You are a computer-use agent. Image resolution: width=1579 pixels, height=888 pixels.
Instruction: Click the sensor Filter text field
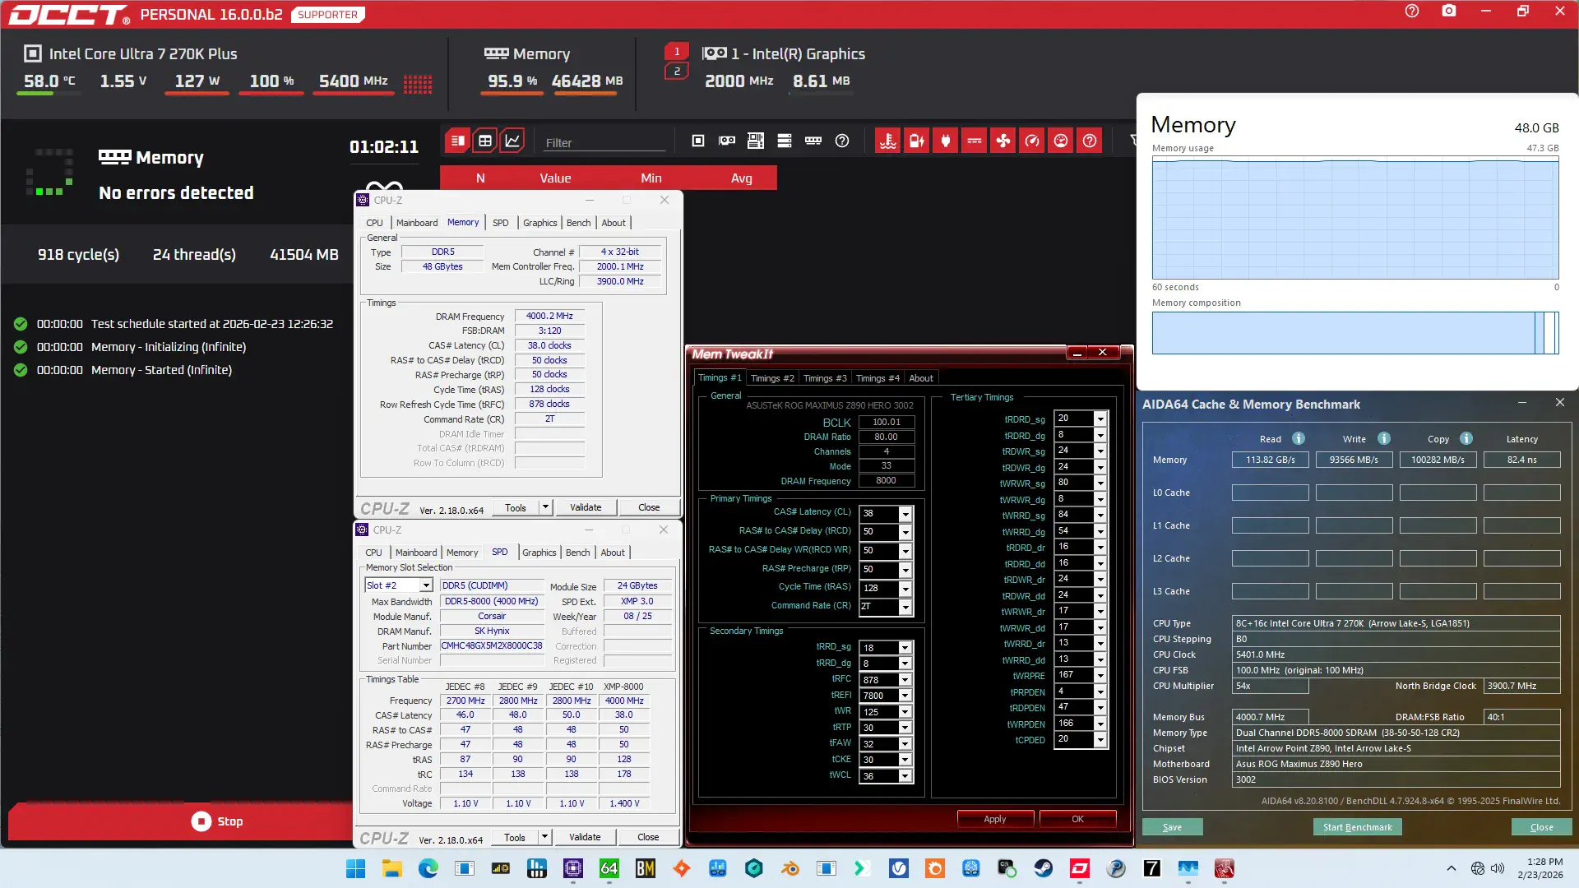coord(603,142)
